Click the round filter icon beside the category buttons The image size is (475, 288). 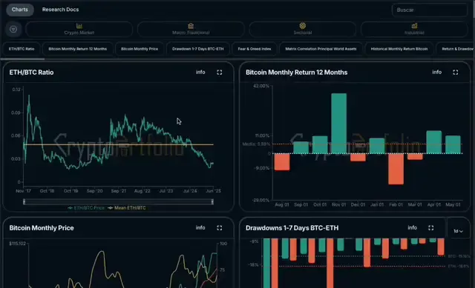(x=13, y=30)
